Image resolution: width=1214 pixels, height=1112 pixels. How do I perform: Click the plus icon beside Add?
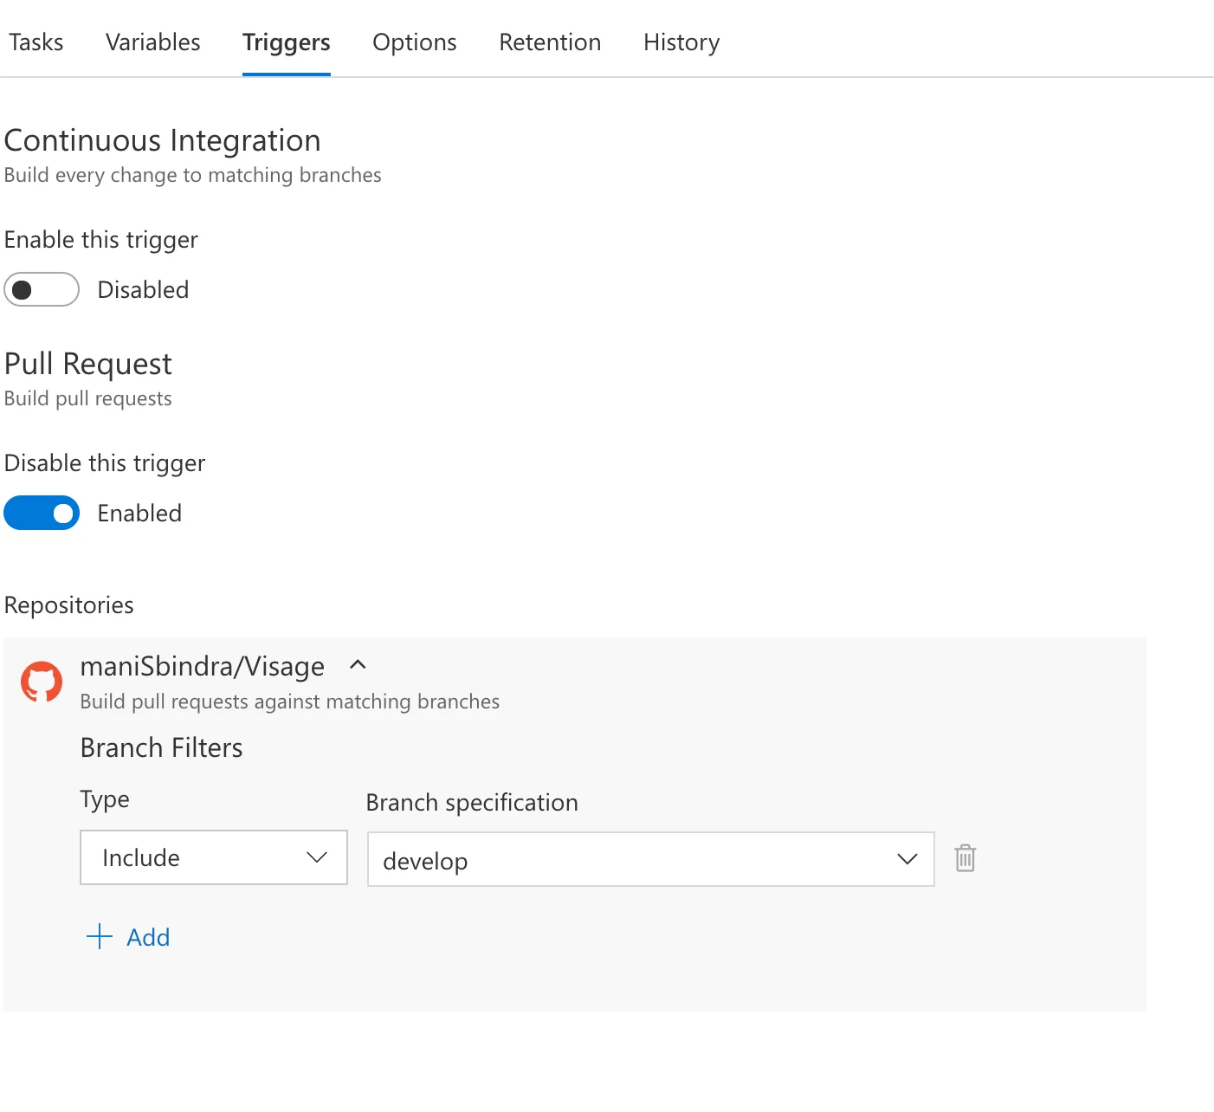[x=100, y=936]
